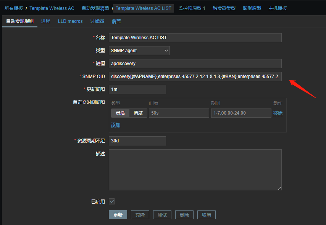Open the 监控项原型 tab
Image resolution: width=326 pixels, height=225 pixels.
coord(192,8)
